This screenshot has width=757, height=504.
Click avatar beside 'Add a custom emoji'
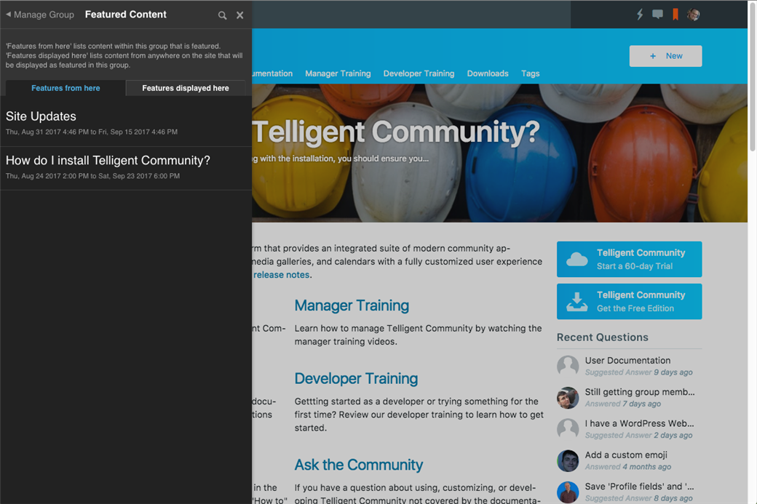click(x=568, y=460)
